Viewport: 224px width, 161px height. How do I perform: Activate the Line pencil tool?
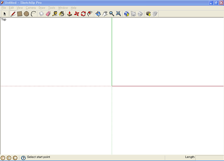[x=13, y=14]
